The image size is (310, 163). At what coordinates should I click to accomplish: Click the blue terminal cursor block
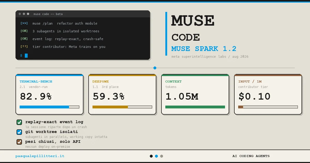pos(26,55)
